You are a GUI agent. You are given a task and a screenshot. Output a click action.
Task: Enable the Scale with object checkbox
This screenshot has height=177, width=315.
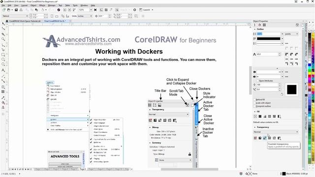254,103
